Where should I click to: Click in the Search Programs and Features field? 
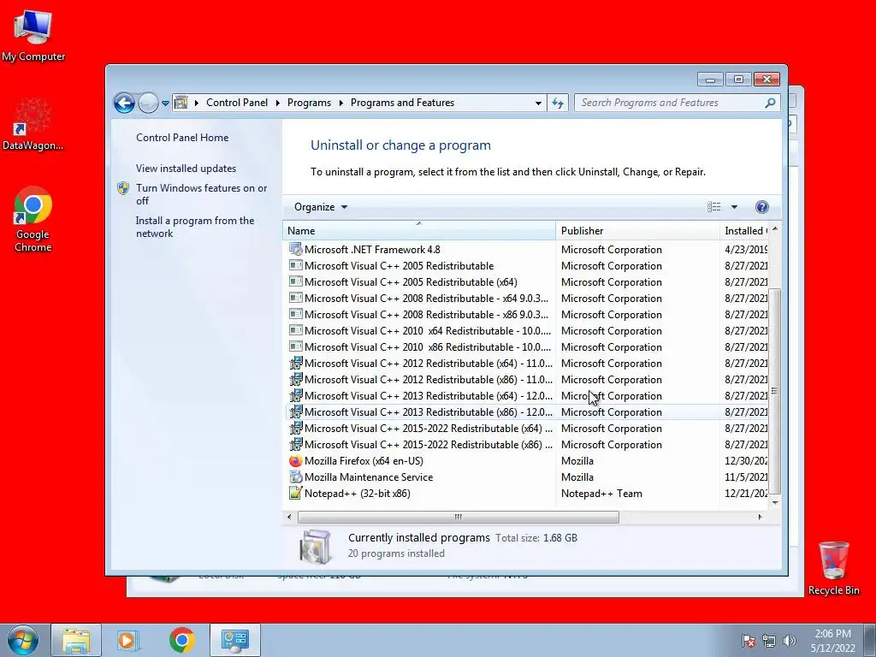(671, 103)
